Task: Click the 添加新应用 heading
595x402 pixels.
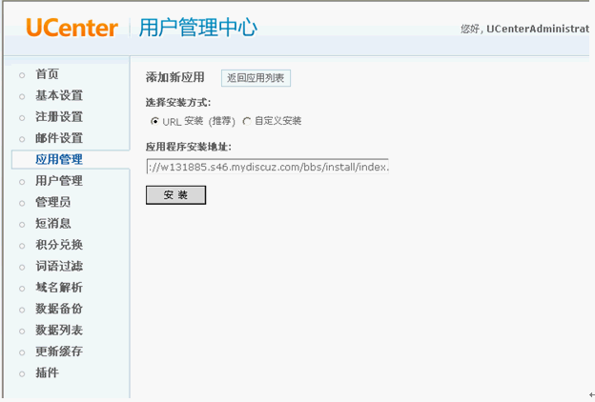Action: coord(174,77)
